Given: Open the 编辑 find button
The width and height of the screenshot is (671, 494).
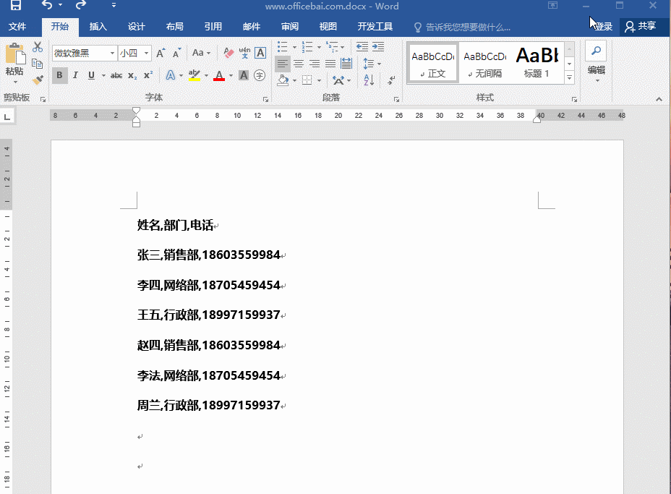Looking at the screenshot, I should pos(596,61).
